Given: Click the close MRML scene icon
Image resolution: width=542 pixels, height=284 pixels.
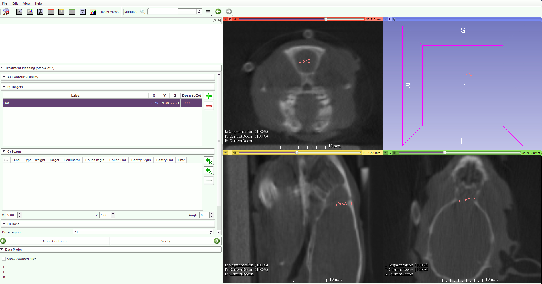Looking at the screenshot, I should point(6,12).
